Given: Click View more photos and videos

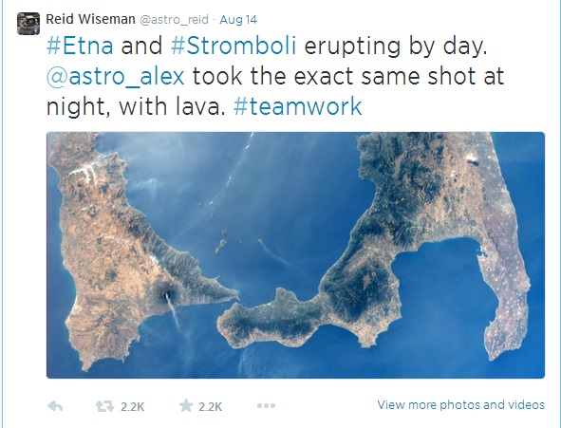Looking at the screenshot, I should point(460,405).
